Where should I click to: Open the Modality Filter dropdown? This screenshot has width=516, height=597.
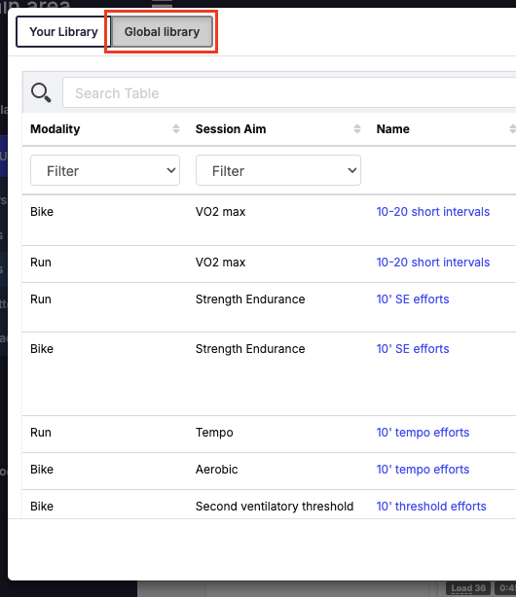pyautogui.click(x=105, y=170)
